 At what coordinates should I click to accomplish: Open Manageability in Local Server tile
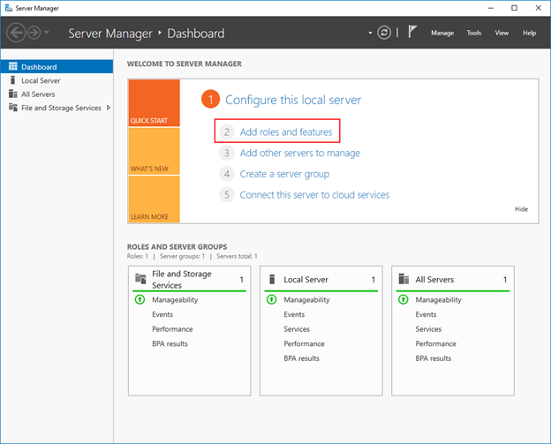click(306, 299)
